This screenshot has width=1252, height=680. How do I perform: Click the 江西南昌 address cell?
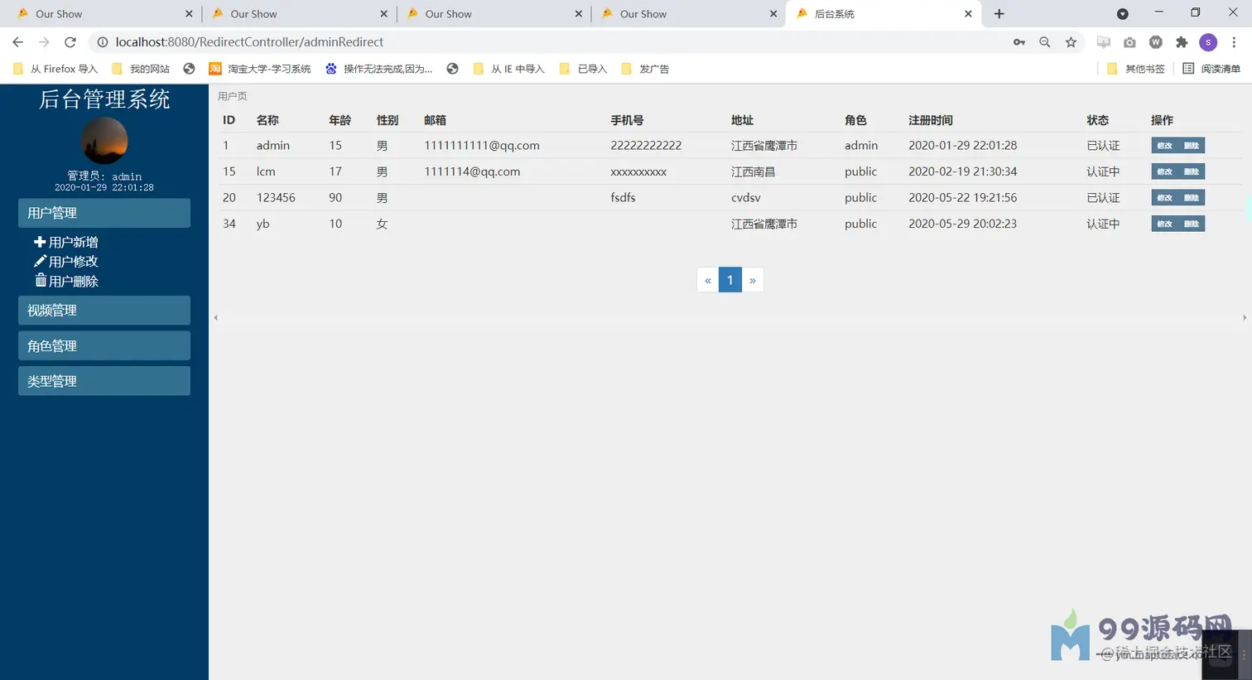(754, 171)
